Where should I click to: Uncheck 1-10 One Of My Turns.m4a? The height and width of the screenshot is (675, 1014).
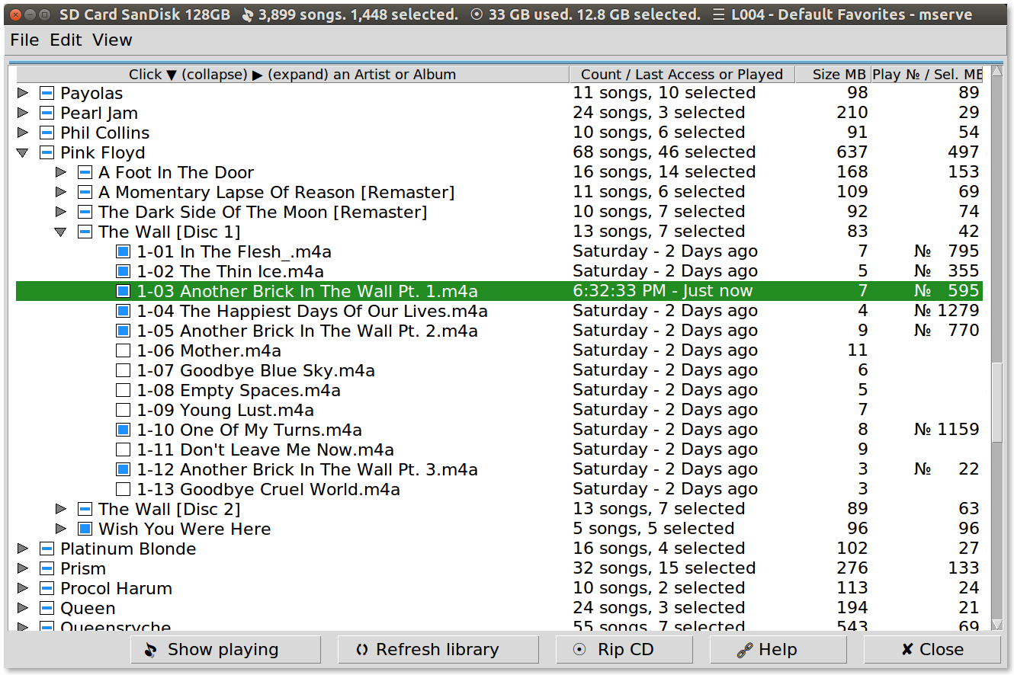coord(123,430)
